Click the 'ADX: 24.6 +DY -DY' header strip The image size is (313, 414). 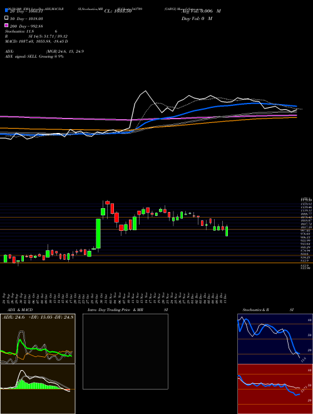pos(38,317)
